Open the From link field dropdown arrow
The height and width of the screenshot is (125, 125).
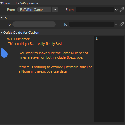[116, 10]
